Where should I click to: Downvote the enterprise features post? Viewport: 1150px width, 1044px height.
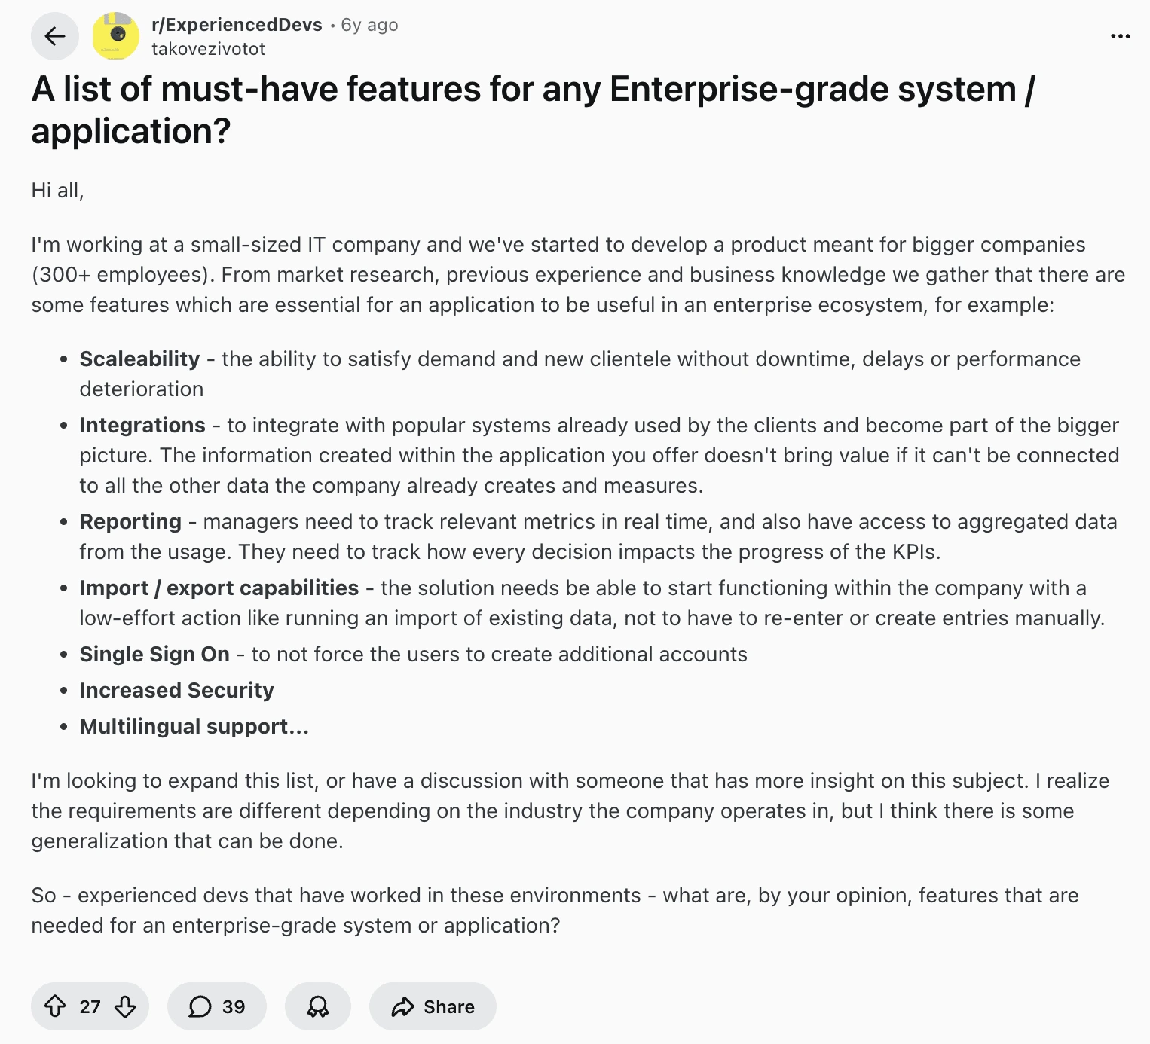pos(125,1006)
